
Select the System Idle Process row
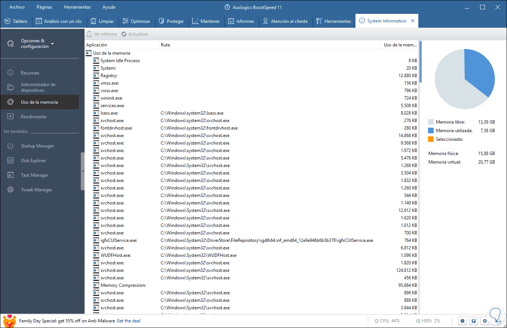[251, 61]
